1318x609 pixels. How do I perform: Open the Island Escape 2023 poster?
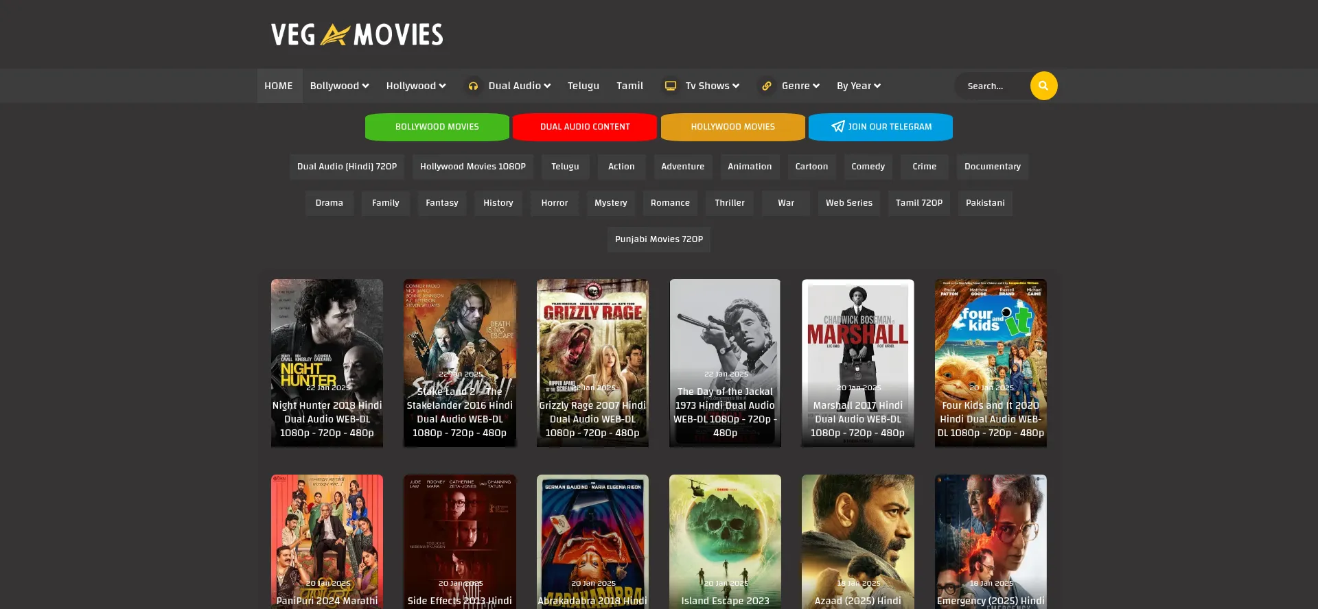point(725,542)
